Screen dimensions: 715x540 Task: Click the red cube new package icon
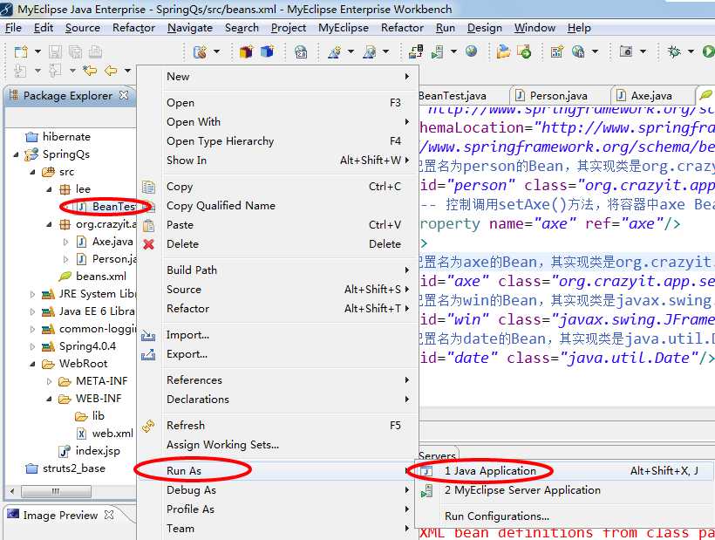click(246, 51)
